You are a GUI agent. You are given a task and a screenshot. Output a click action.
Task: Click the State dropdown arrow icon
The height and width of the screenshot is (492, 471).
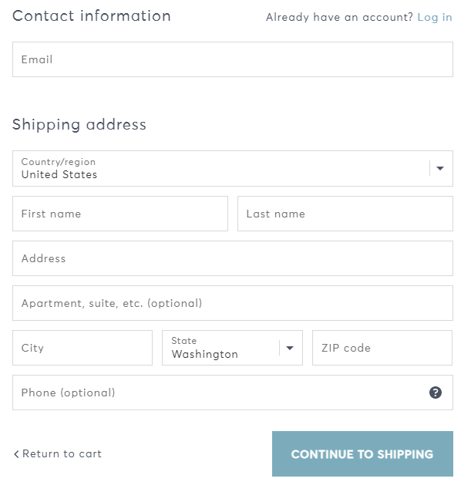(290, 348)
